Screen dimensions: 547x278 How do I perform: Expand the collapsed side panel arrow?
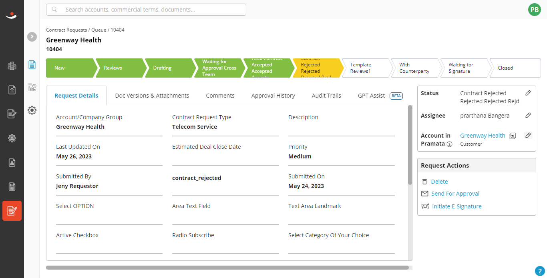tap(32, 37)
